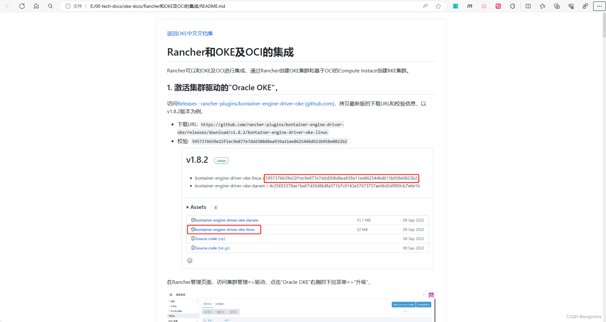Click the 激活 button in Rancher screenshot
Image resolution: width=606 pixels, height=322 pixels.
coord(208,312)
